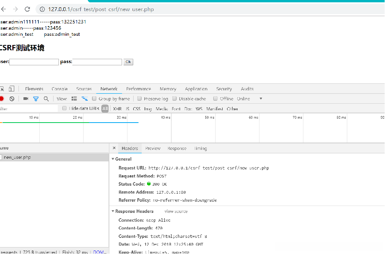
Task: Filter requests by Media
Action: point(162,109)
